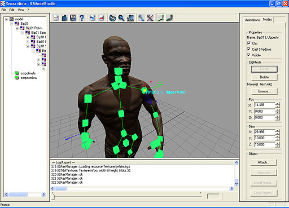This screenshot has width=289, height=208.
Task: Switch to the Animations tab
Action: (x=252, y=20)
